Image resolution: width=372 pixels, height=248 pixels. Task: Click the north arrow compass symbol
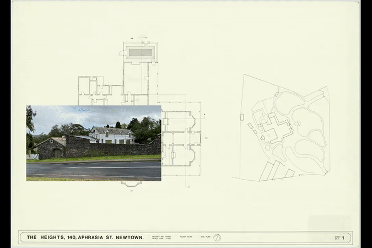pos(217,238)
